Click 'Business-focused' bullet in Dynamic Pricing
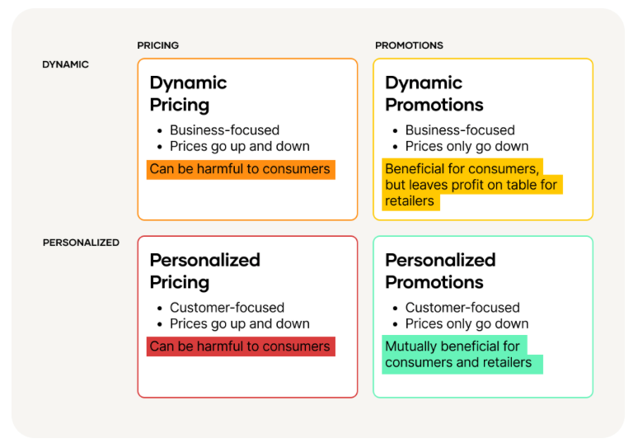The image size is (638, 448). pos(224,130)
